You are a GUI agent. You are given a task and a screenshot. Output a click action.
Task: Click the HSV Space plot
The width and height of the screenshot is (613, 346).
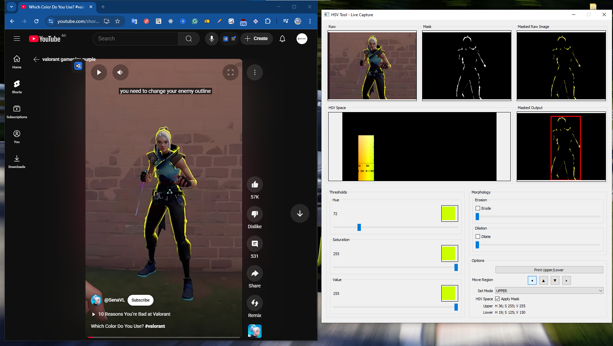click(x=419, y=147)
